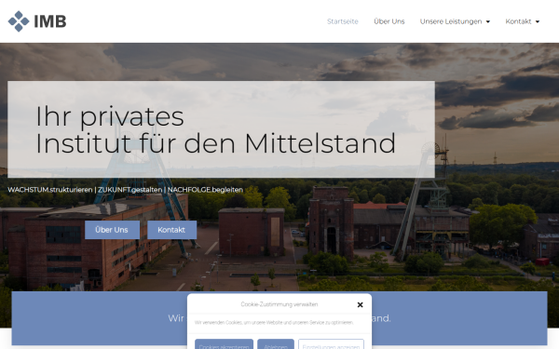The width and height of the screenshot is (559, 349).
Task: Open the Unsere Leistungen menu item
Action: pyautogui.click(x=451, y=21)
